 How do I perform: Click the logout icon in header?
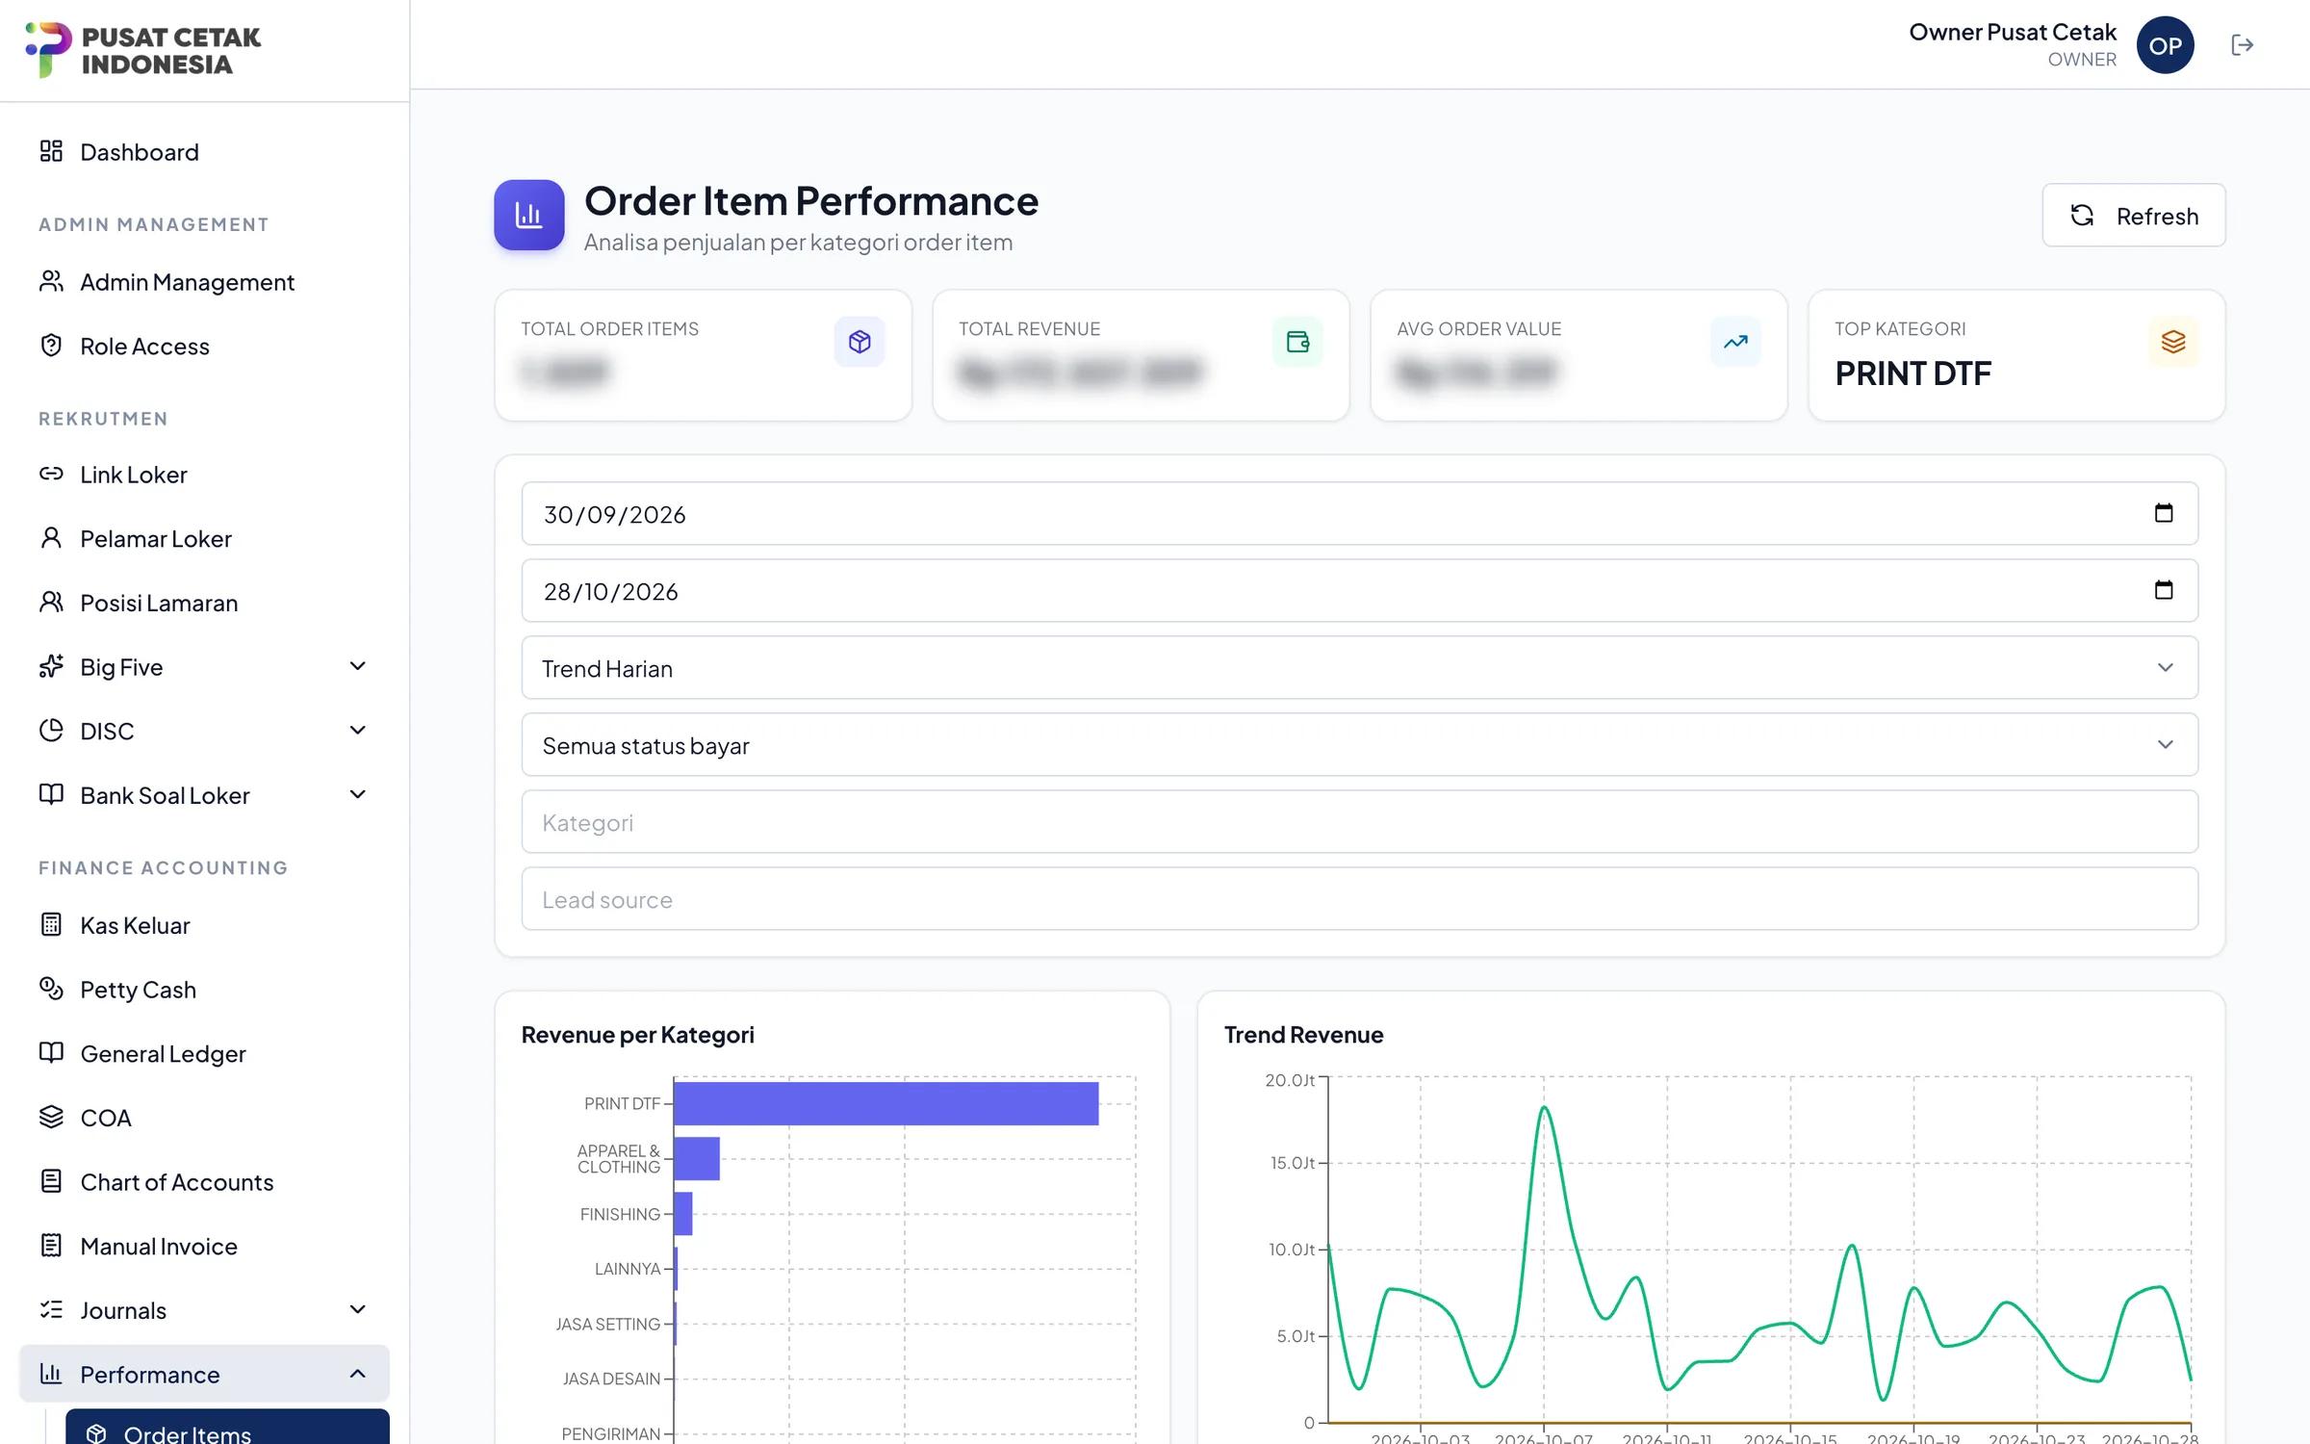point(2242,45)
